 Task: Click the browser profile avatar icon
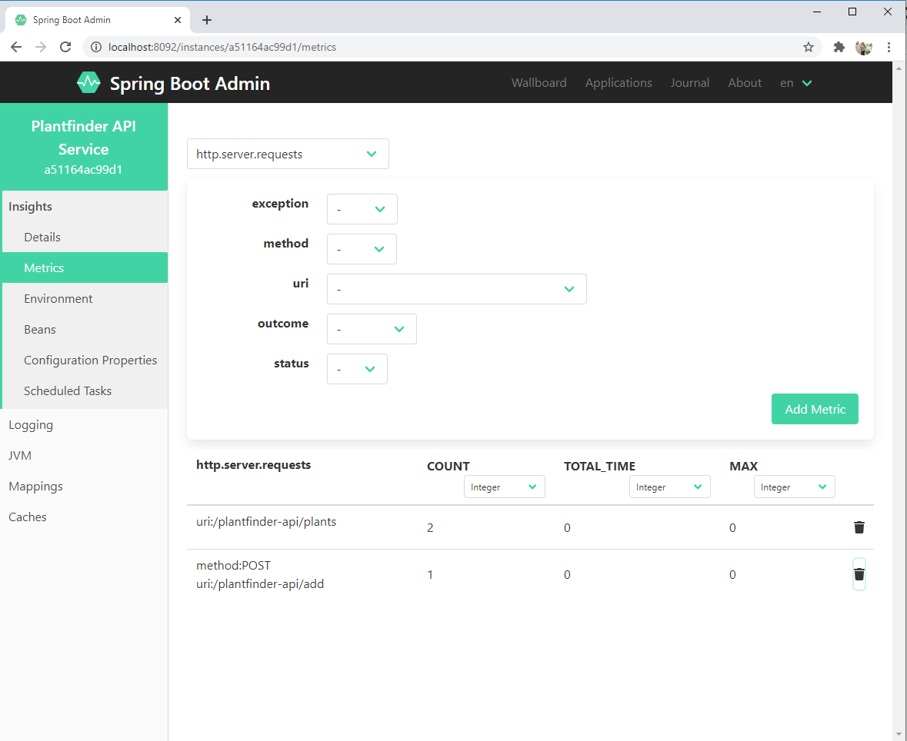863,47
